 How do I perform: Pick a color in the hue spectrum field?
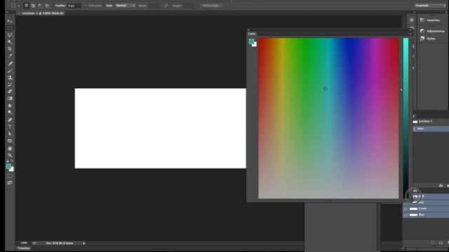[328, 118]
